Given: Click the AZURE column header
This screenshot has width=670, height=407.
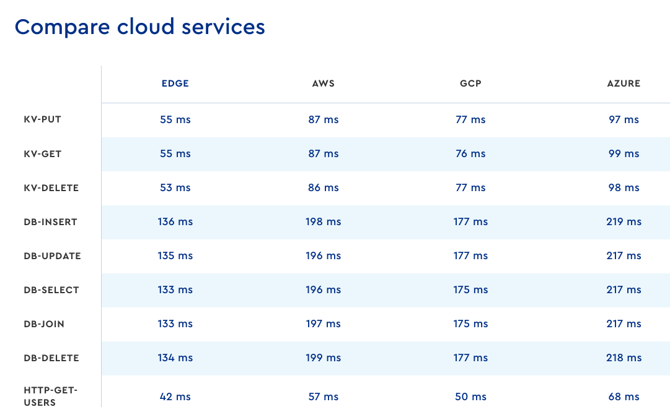Looking at the screenshot, I should (624, 84).
